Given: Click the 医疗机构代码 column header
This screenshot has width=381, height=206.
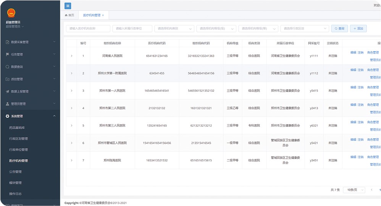Looking at the screenshot, I should tap(157, 43).
